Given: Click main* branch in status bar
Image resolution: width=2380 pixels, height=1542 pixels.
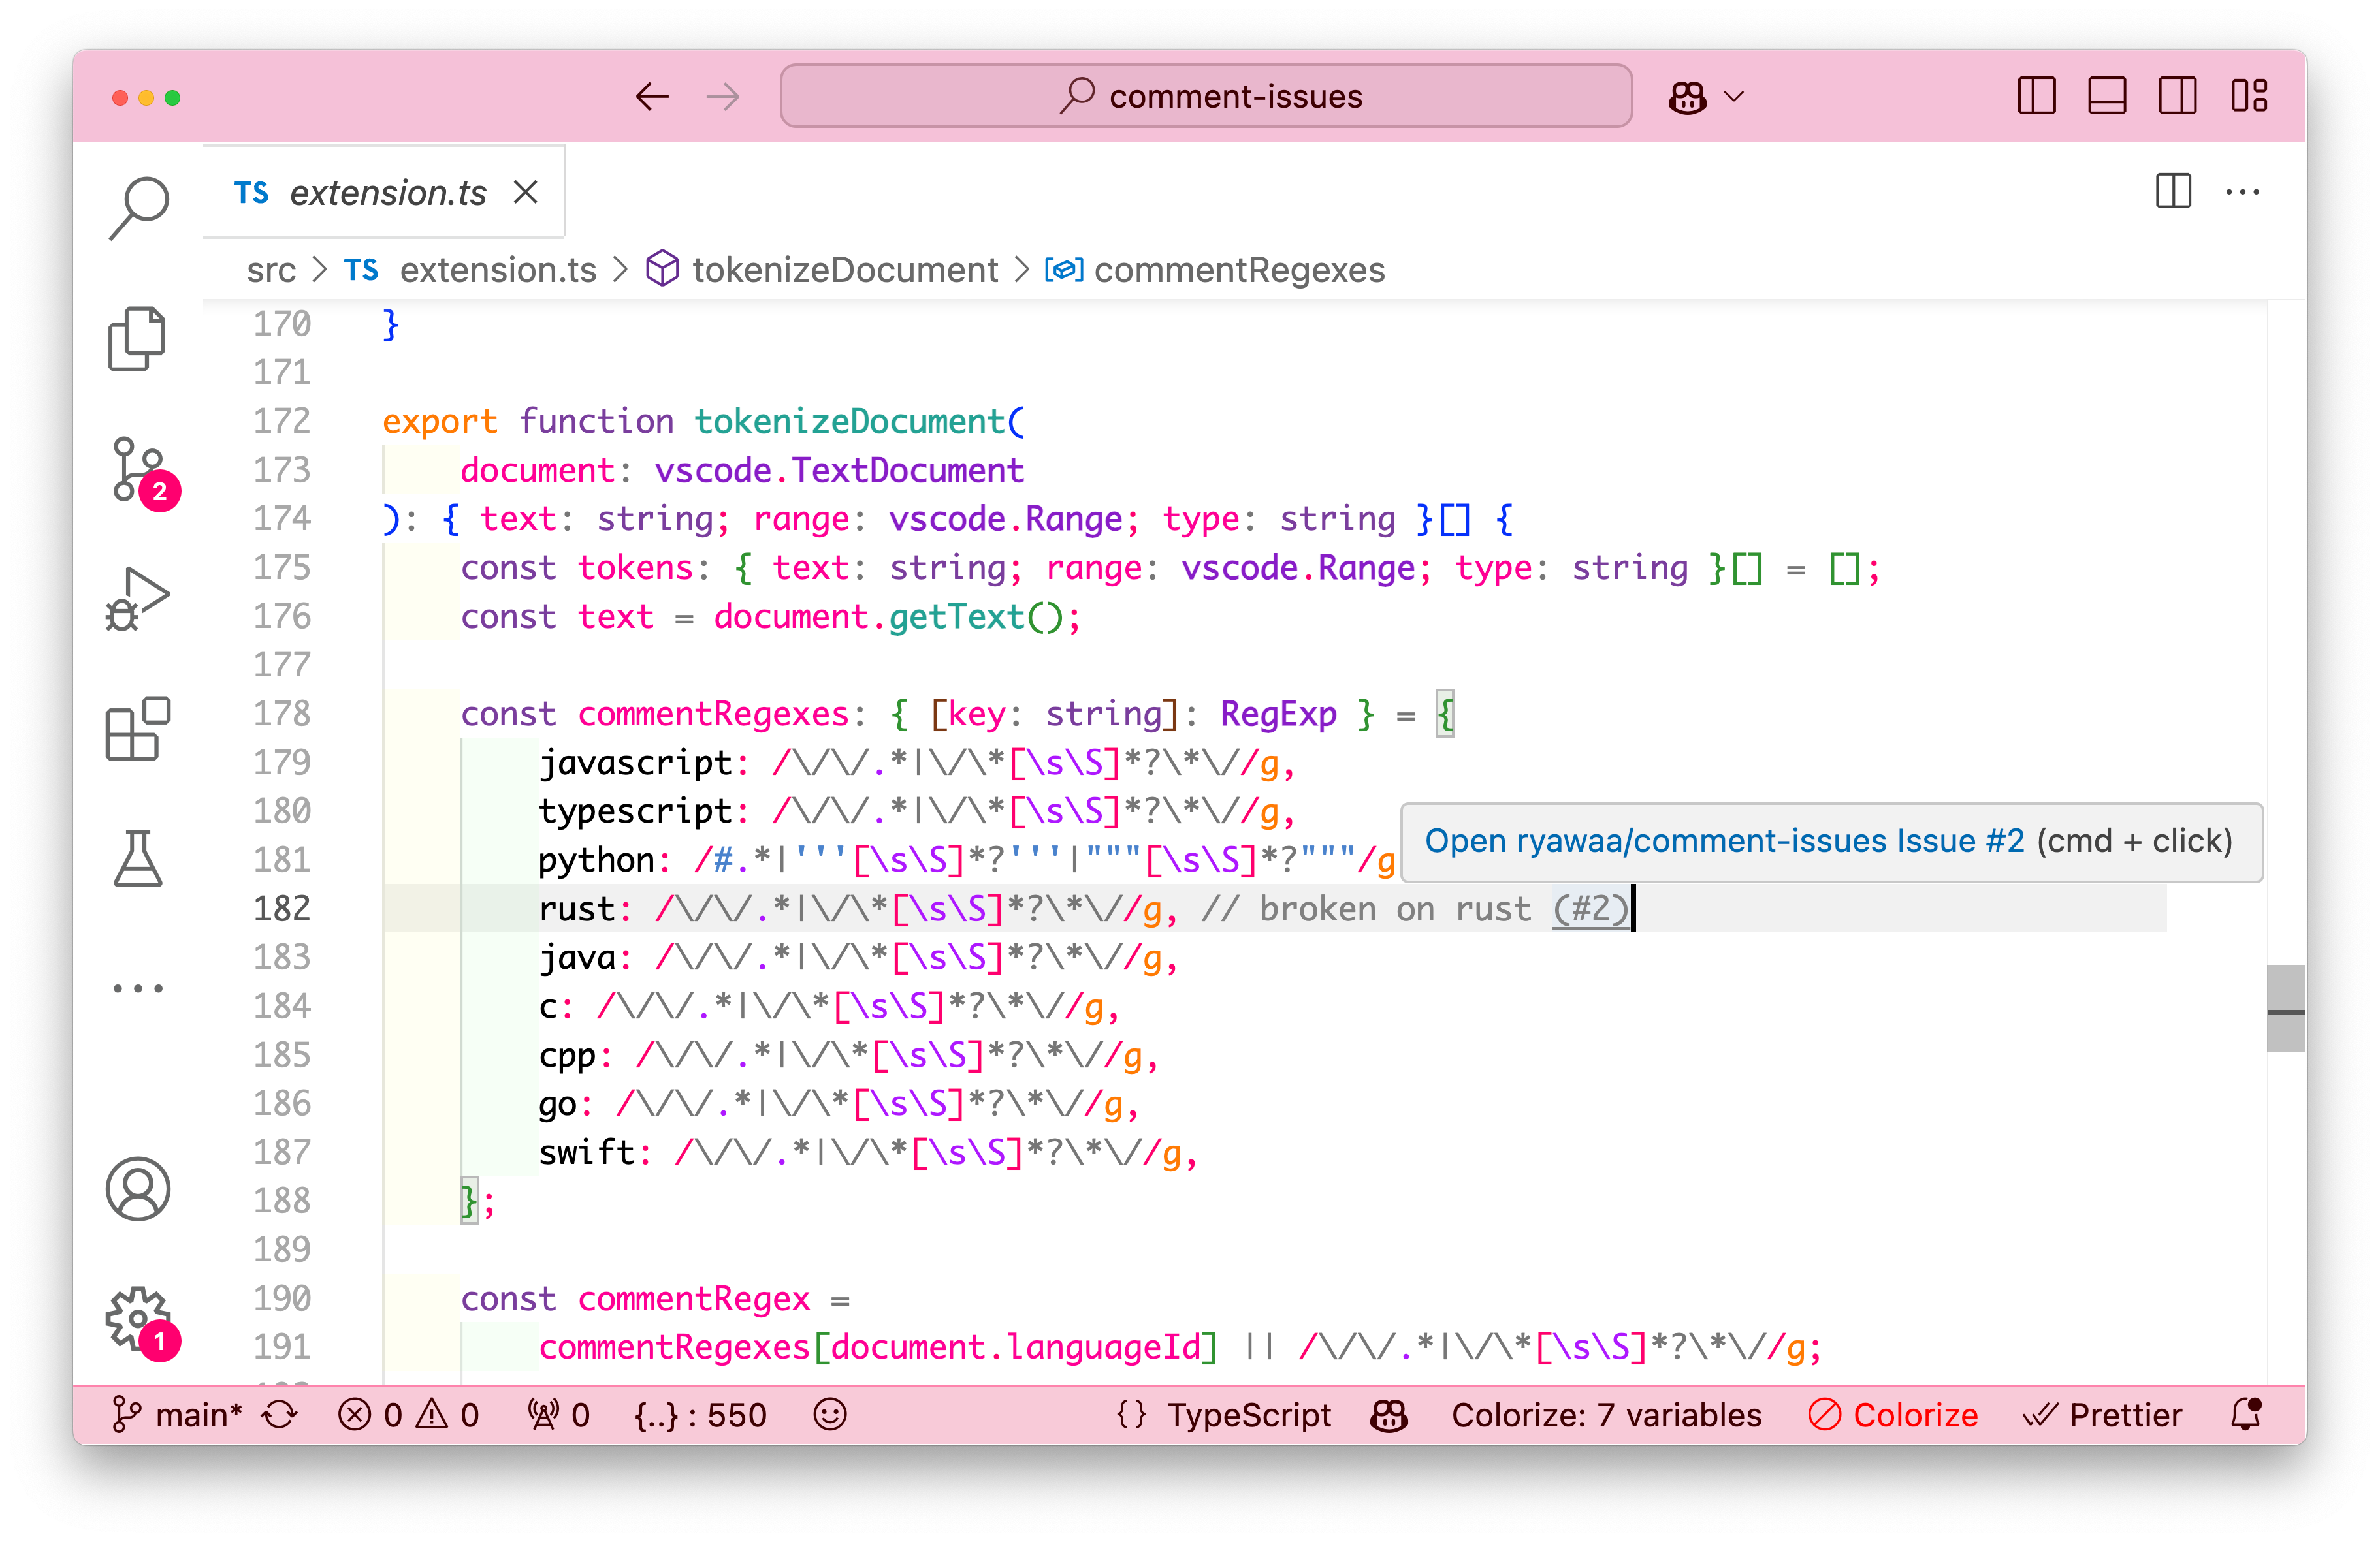Looking at the screenshot, I should tap(177, 1415).
